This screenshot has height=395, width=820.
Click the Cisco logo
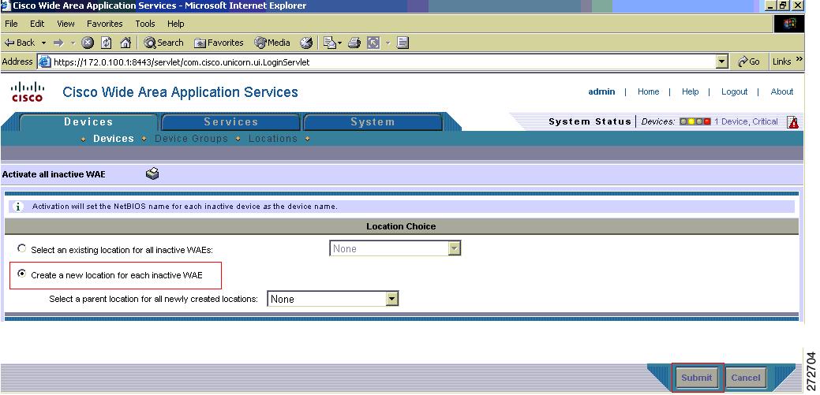(x=27, y=92)
